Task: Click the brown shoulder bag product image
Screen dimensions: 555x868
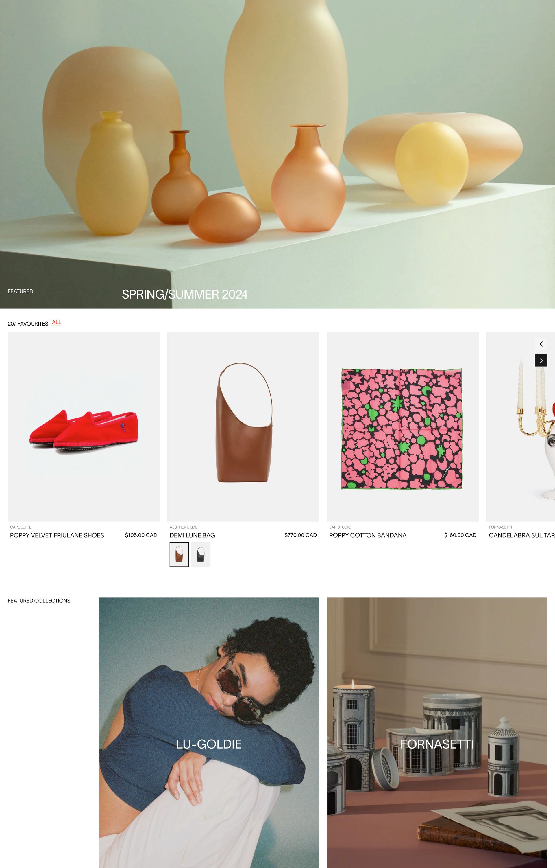Action: click(x=243, y=426)
